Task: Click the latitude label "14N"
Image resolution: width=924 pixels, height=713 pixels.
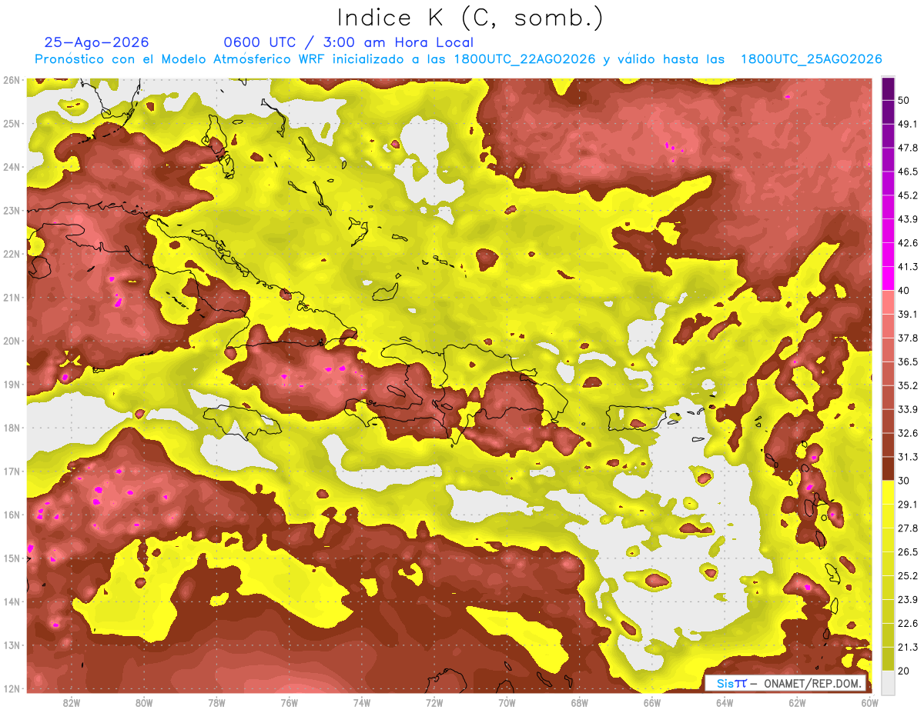Action: (11, 601)
